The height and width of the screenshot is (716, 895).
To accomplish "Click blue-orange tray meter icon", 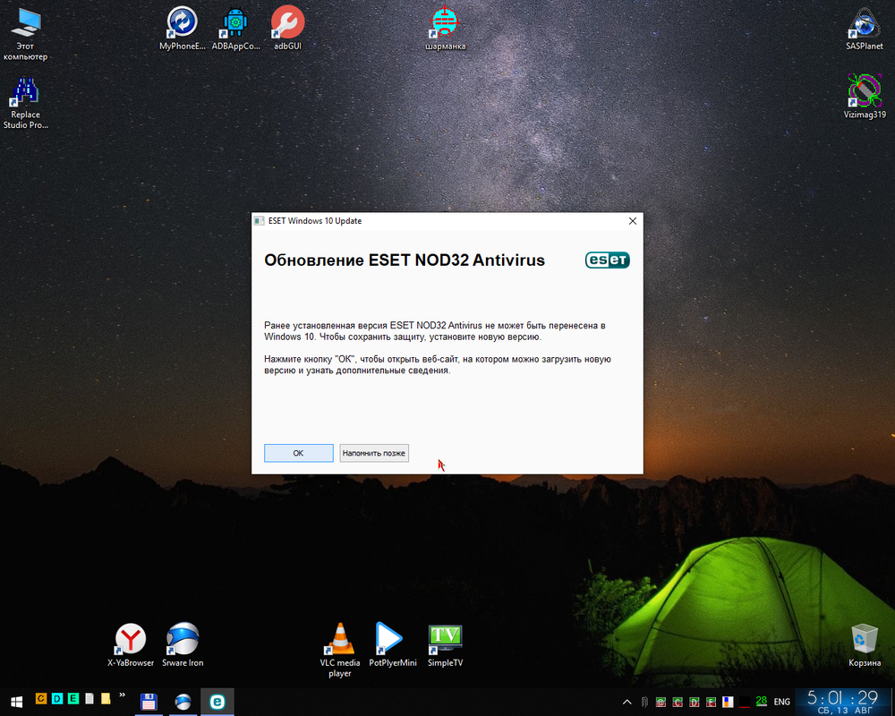I will coord(728,702).
